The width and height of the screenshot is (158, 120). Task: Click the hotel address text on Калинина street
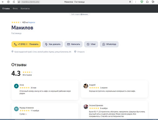[x=43, y=52]
